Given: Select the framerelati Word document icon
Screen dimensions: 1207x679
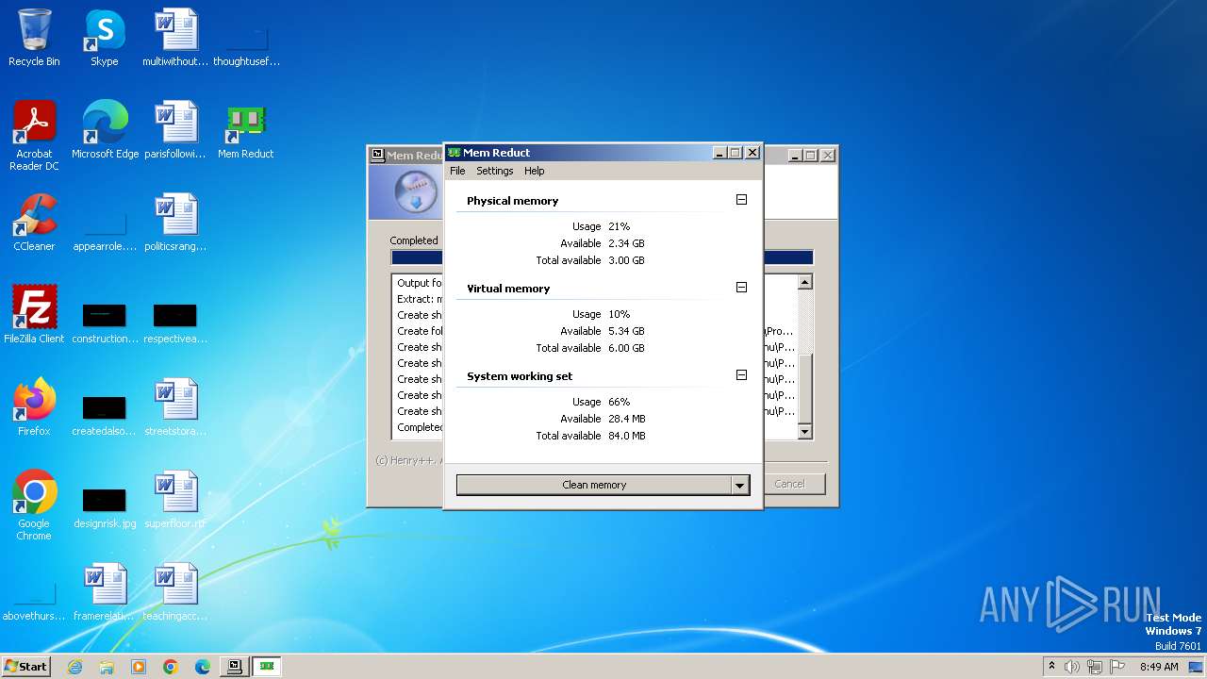Looking at the screenshot, I should pyautogui.click(x=105, y=592).
